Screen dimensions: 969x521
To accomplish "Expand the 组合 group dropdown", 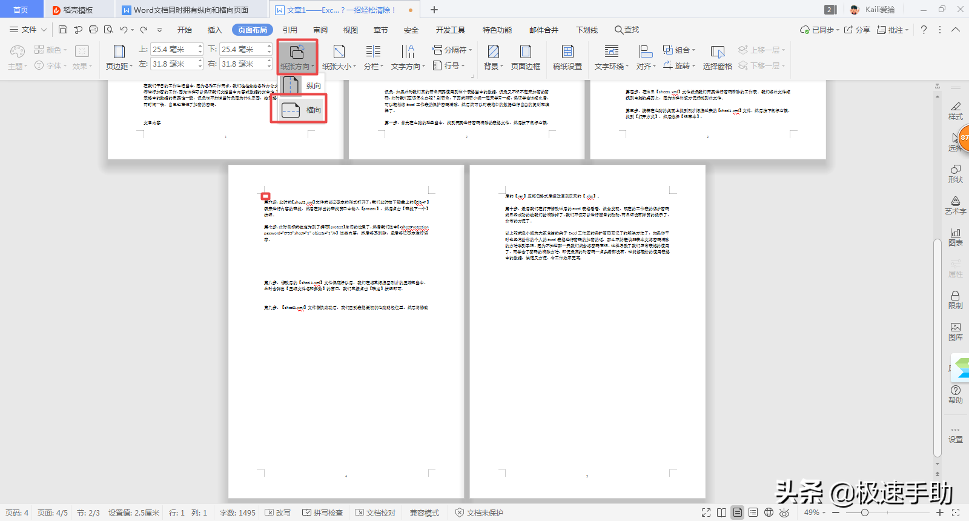I will [680, 50].
